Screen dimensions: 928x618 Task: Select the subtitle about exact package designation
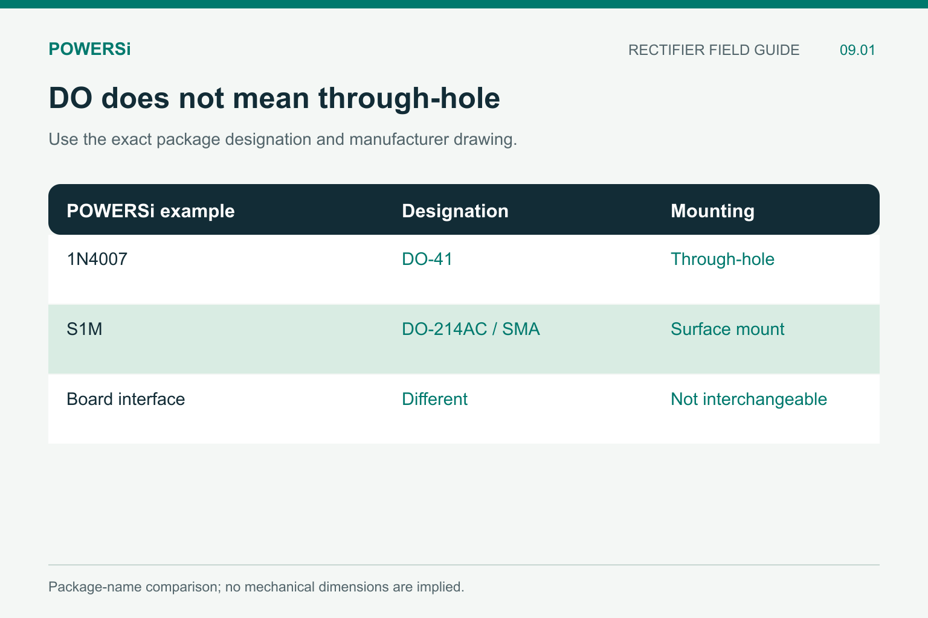coord(283,139)
